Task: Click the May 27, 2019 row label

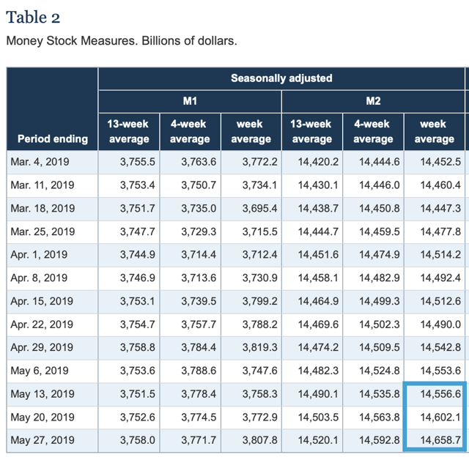Action: click(x=43, y=440)
